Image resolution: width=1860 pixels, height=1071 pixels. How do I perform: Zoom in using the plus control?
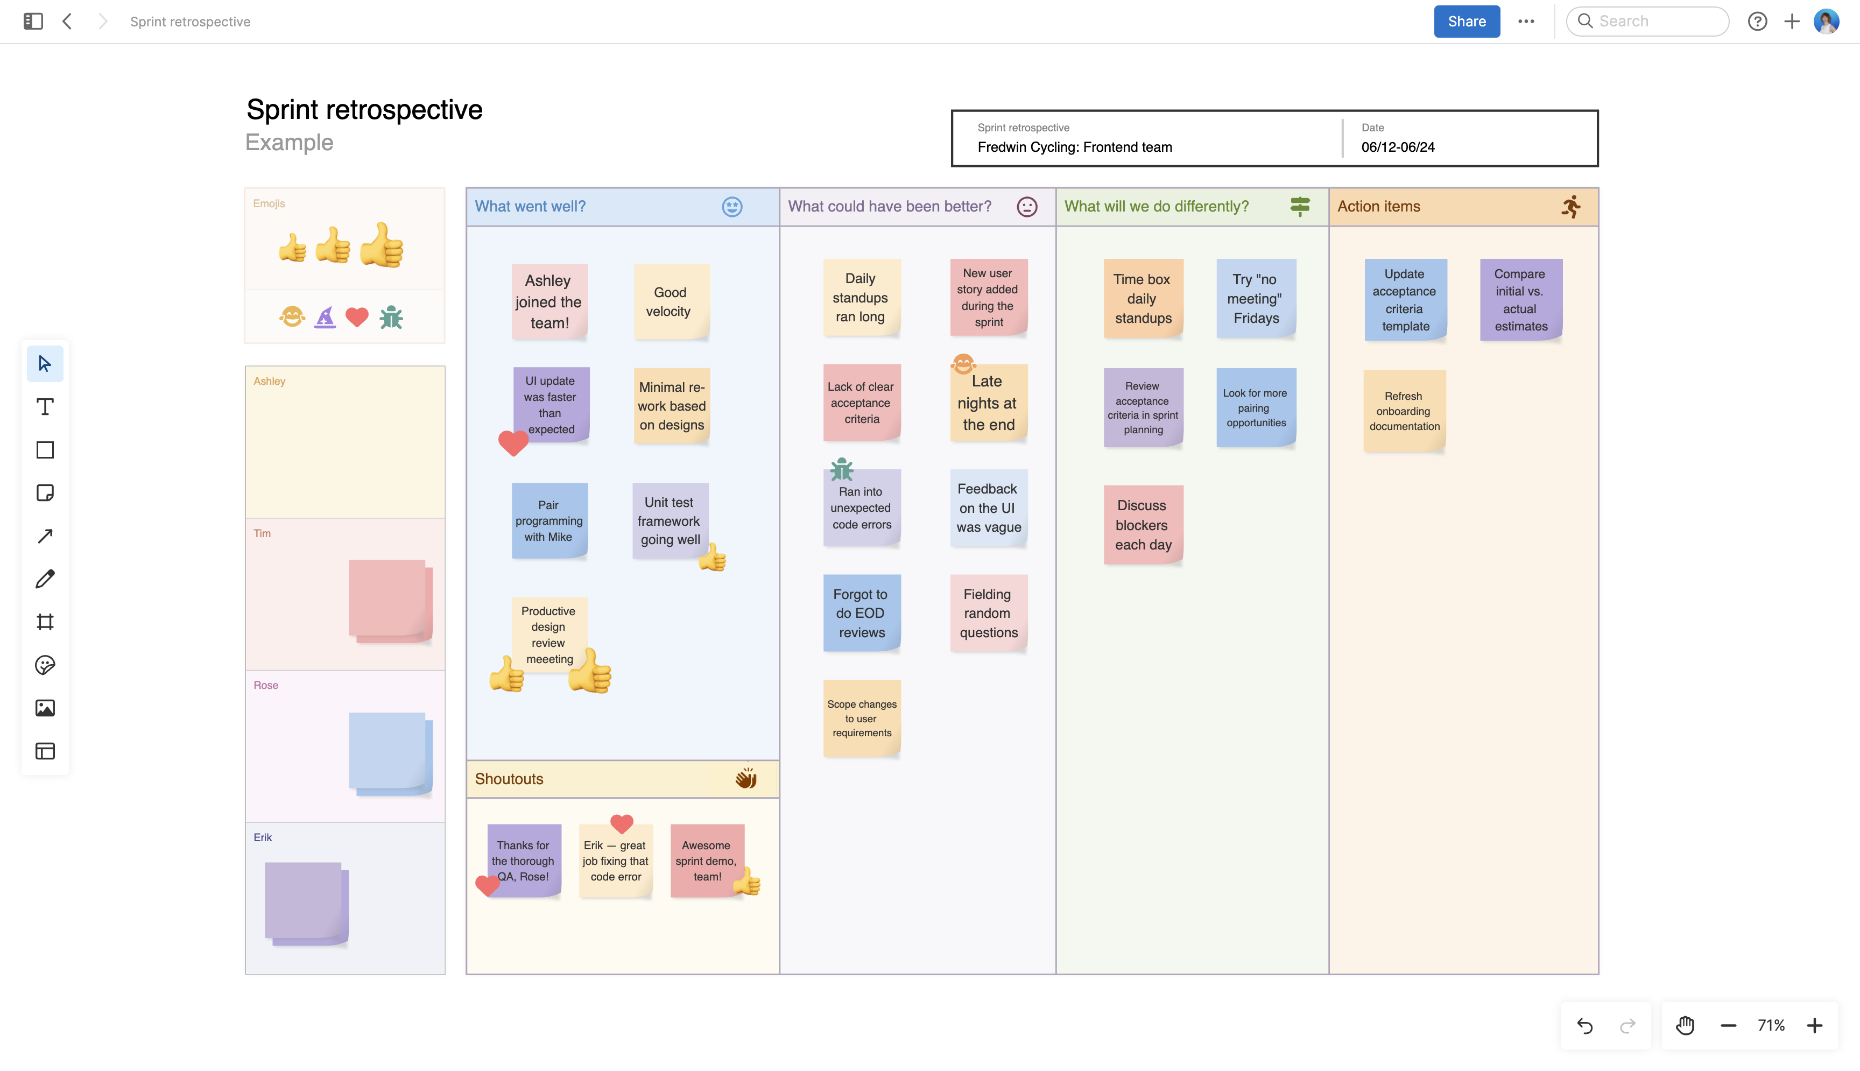click(1816, 1025)
